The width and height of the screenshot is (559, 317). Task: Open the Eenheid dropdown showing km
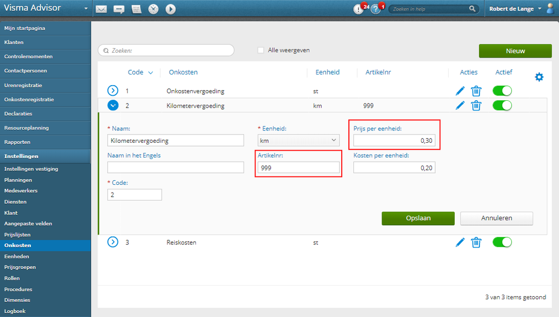(299, 141)
